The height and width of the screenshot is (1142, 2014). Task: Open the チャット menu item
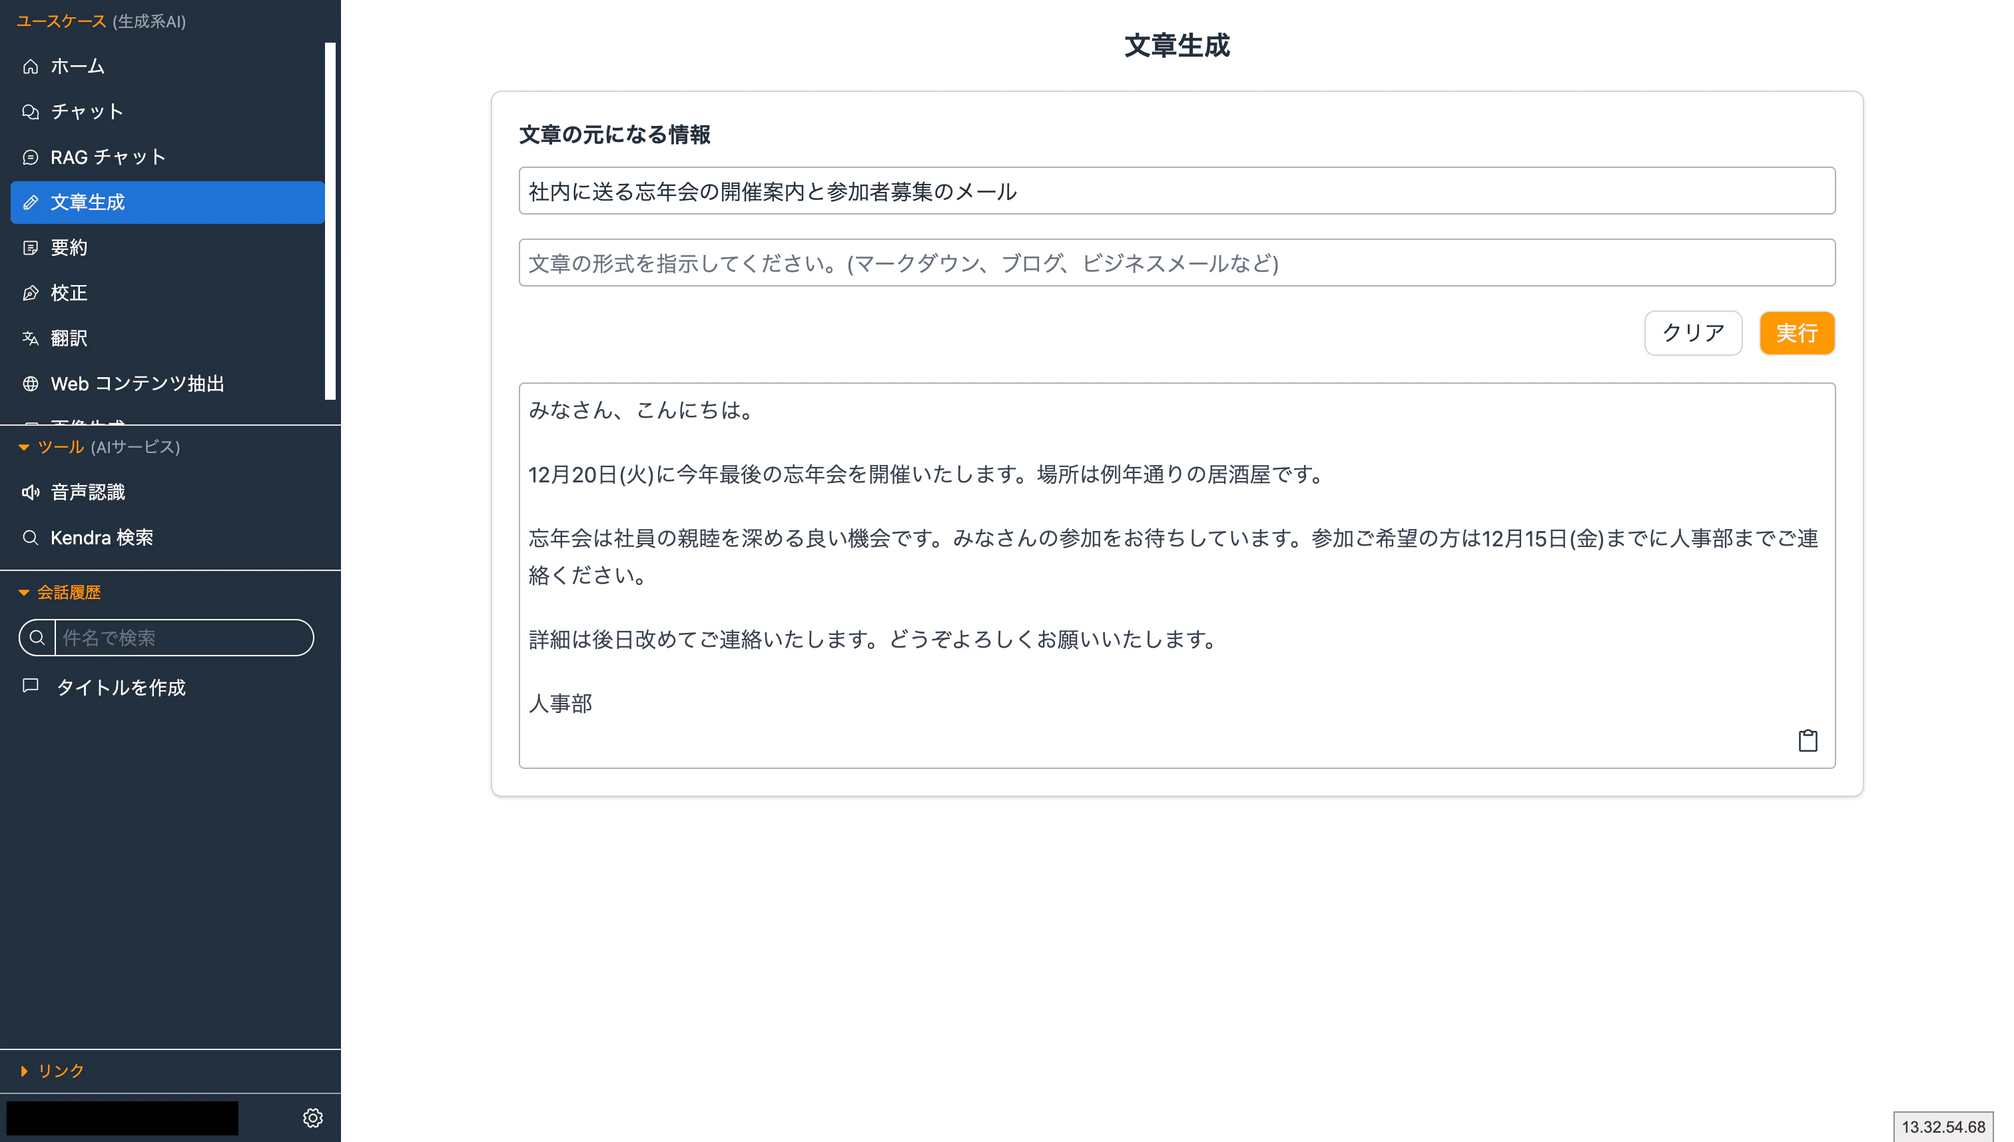pyautogui.click(x=167, y=112)
